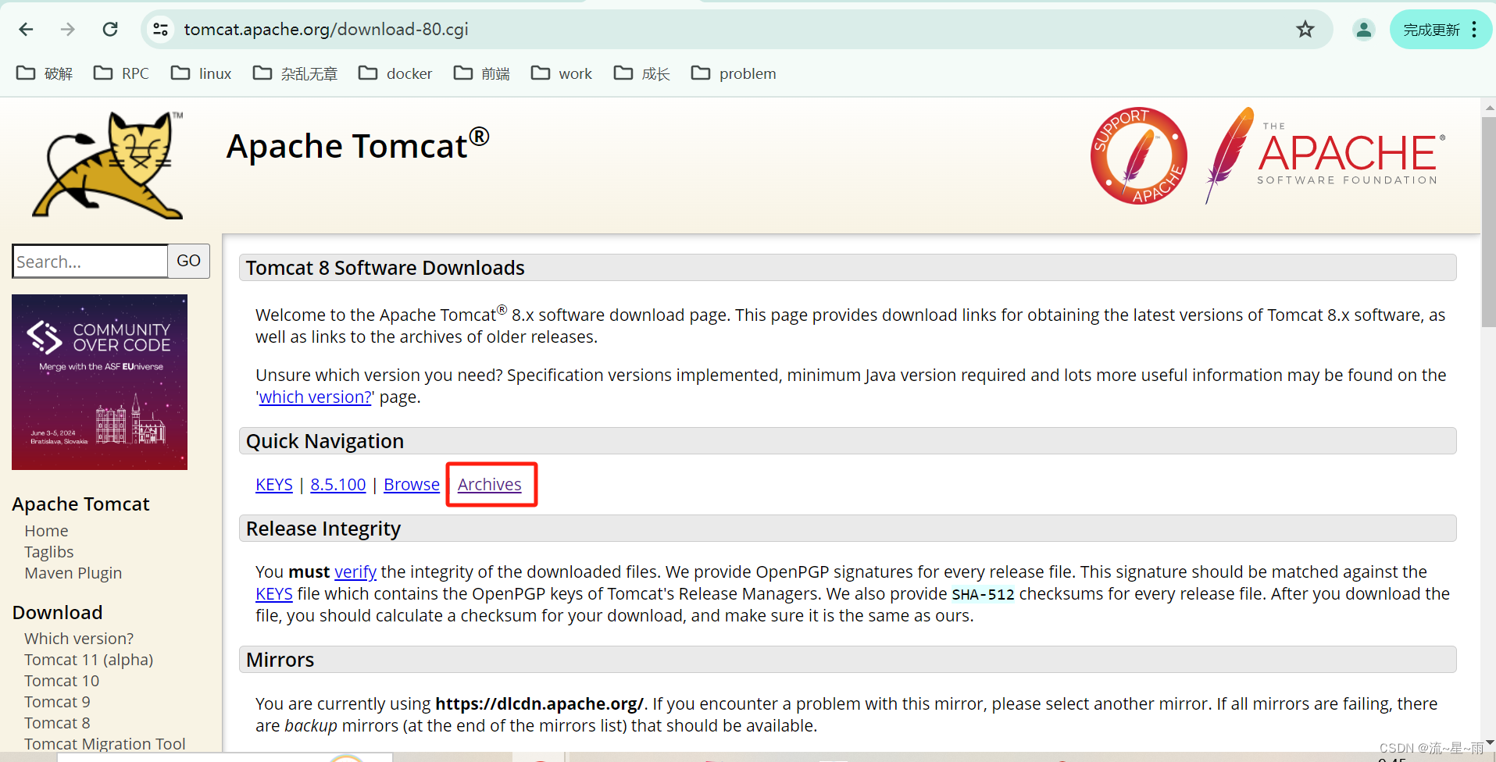Open Tomcat 8 download page
The image size is (1496, 762).
tap(57, 723)
